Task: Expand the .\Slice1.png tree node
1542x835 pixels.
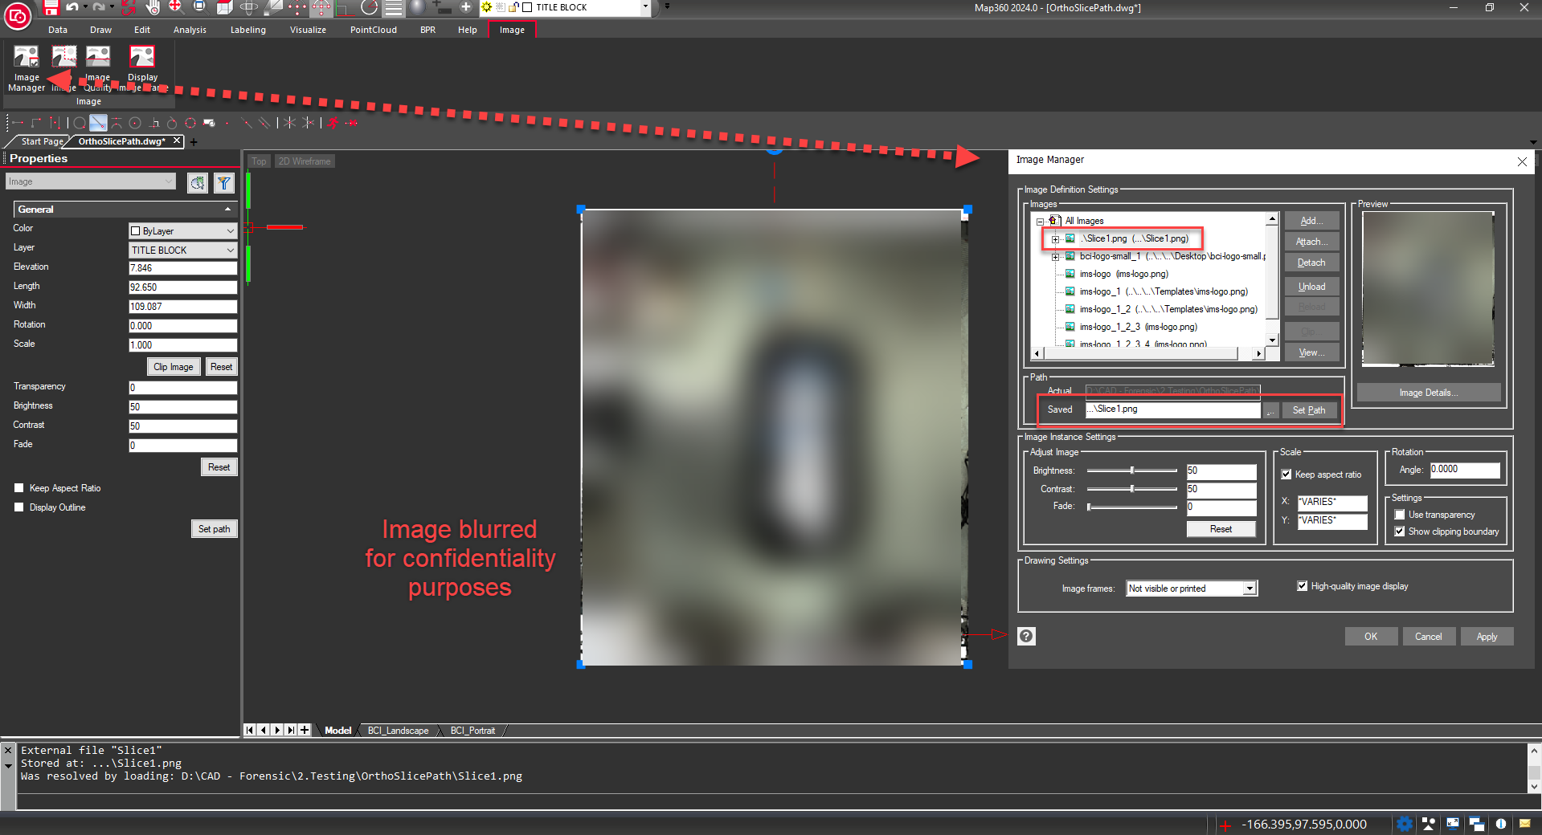Action: point(1055,239)
